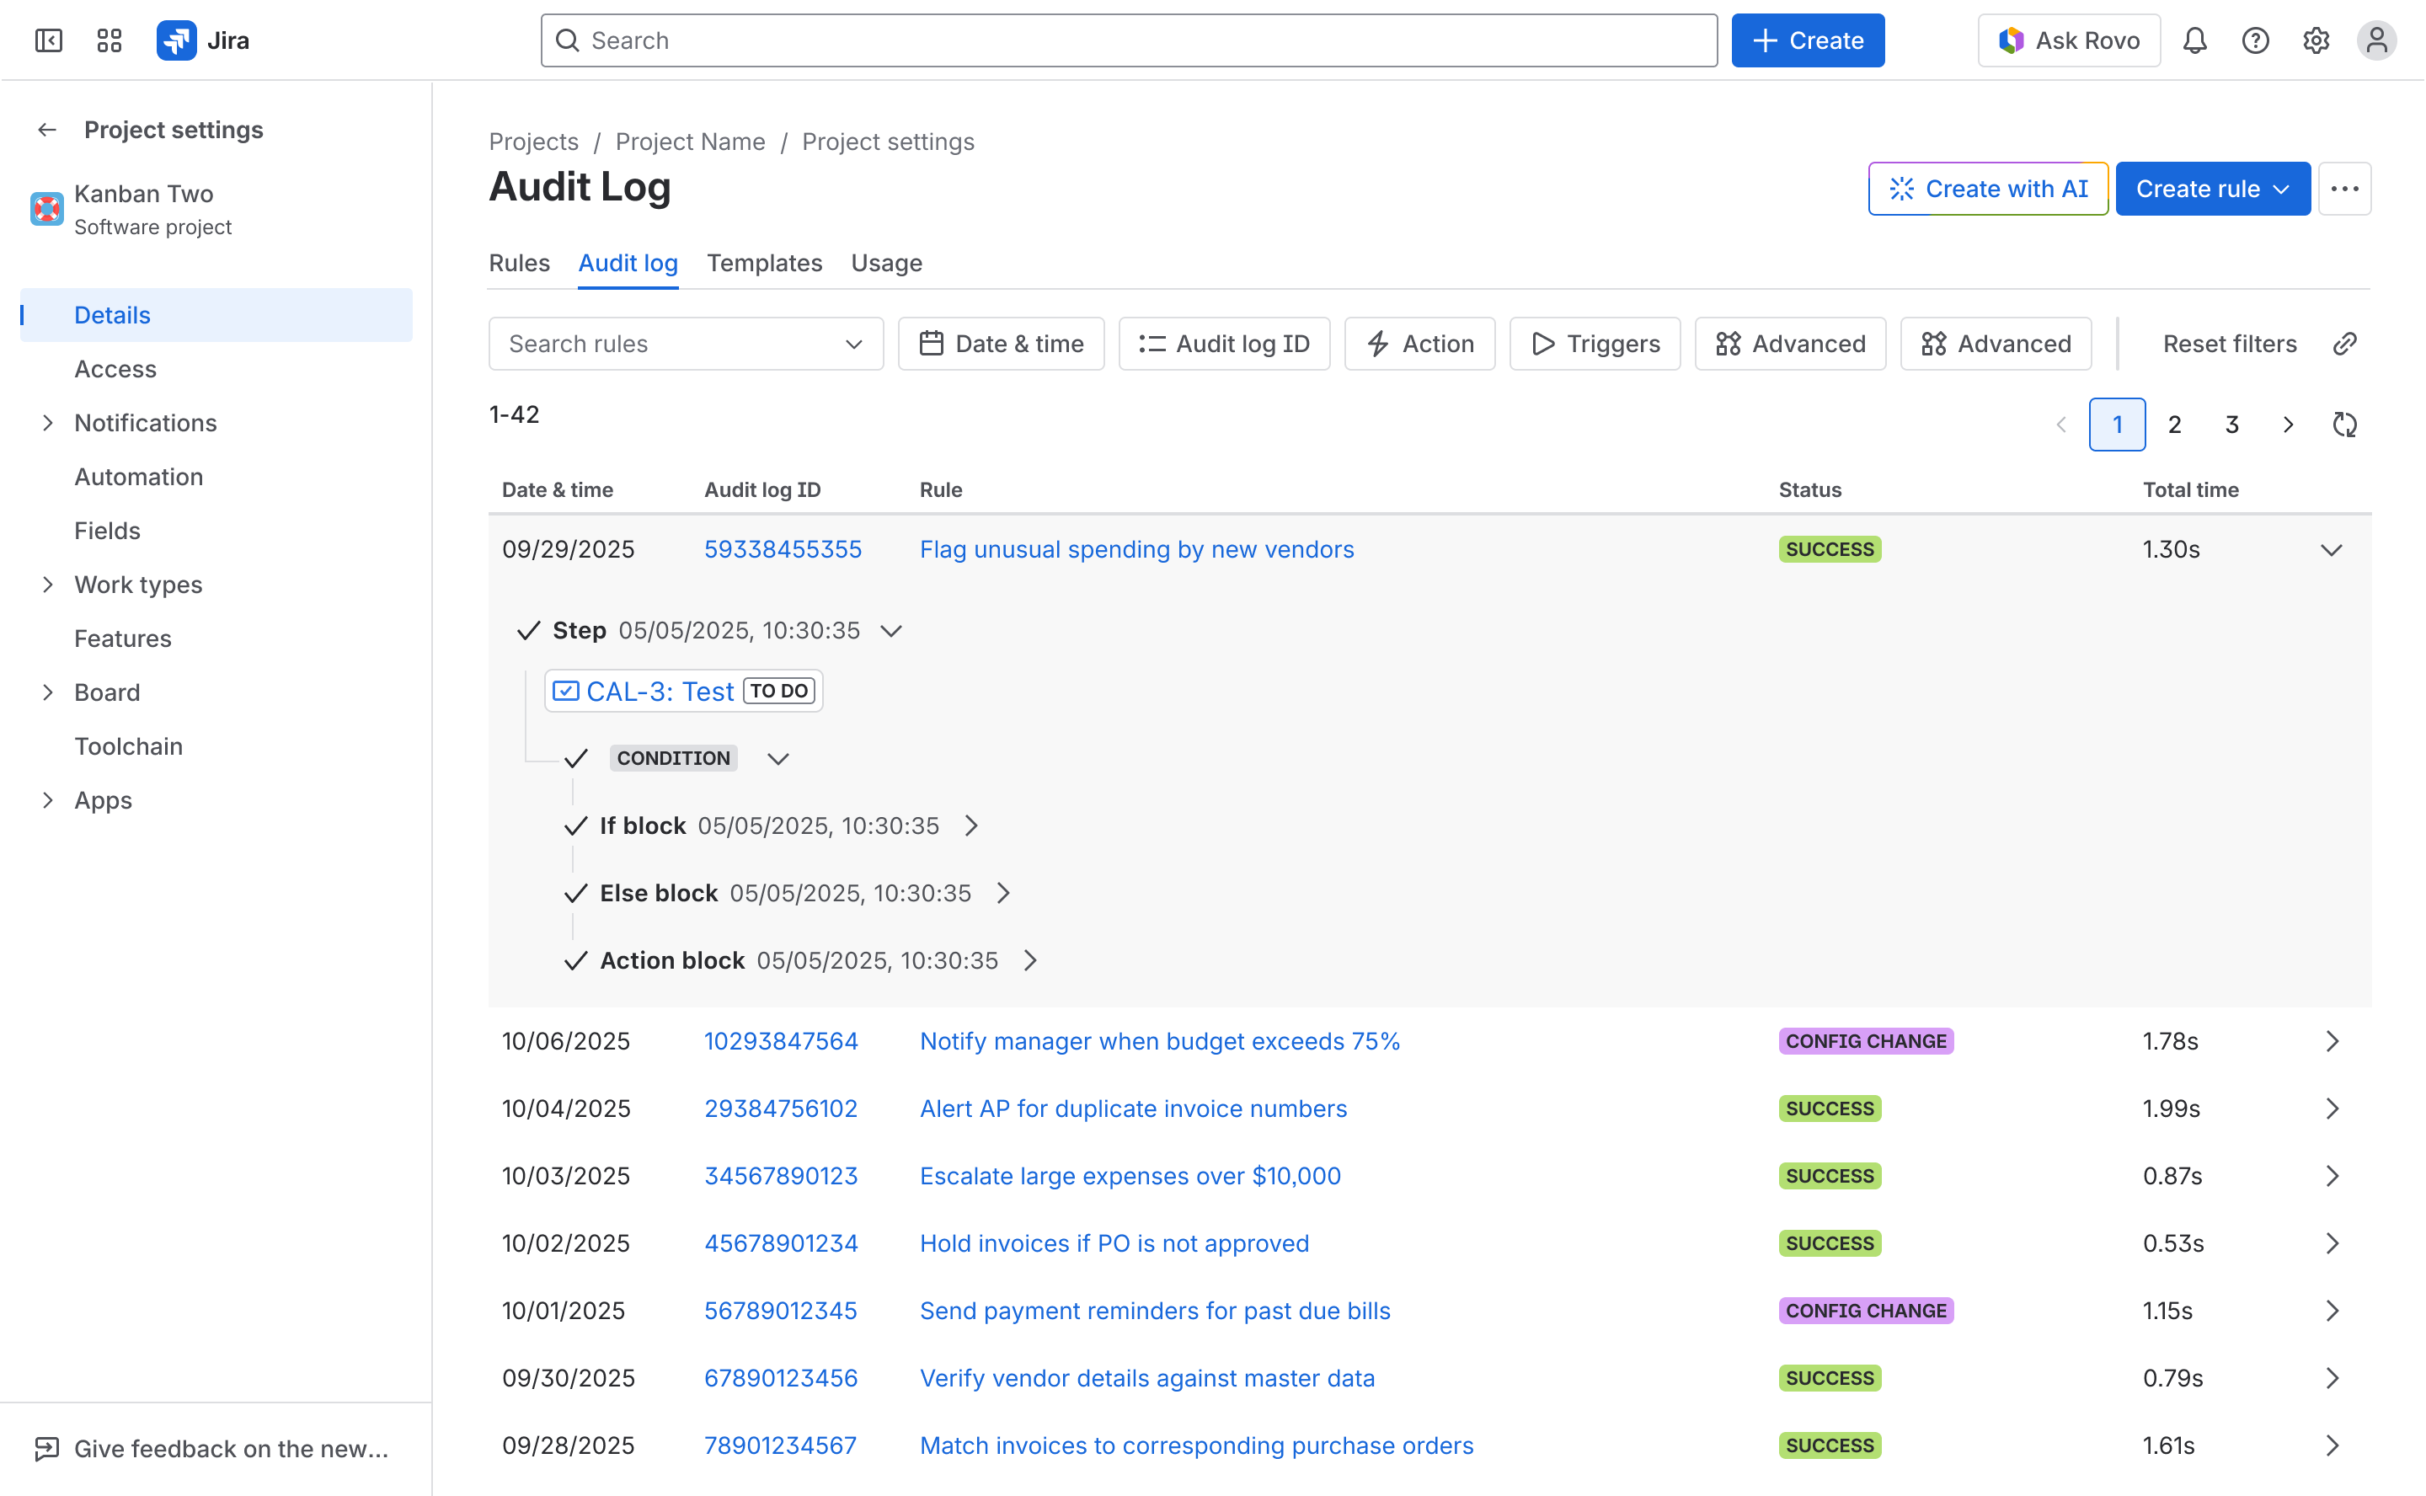Open your profile avatar icon
The height and width of the screenshot is (1496, 2426).
(2376, 40)
